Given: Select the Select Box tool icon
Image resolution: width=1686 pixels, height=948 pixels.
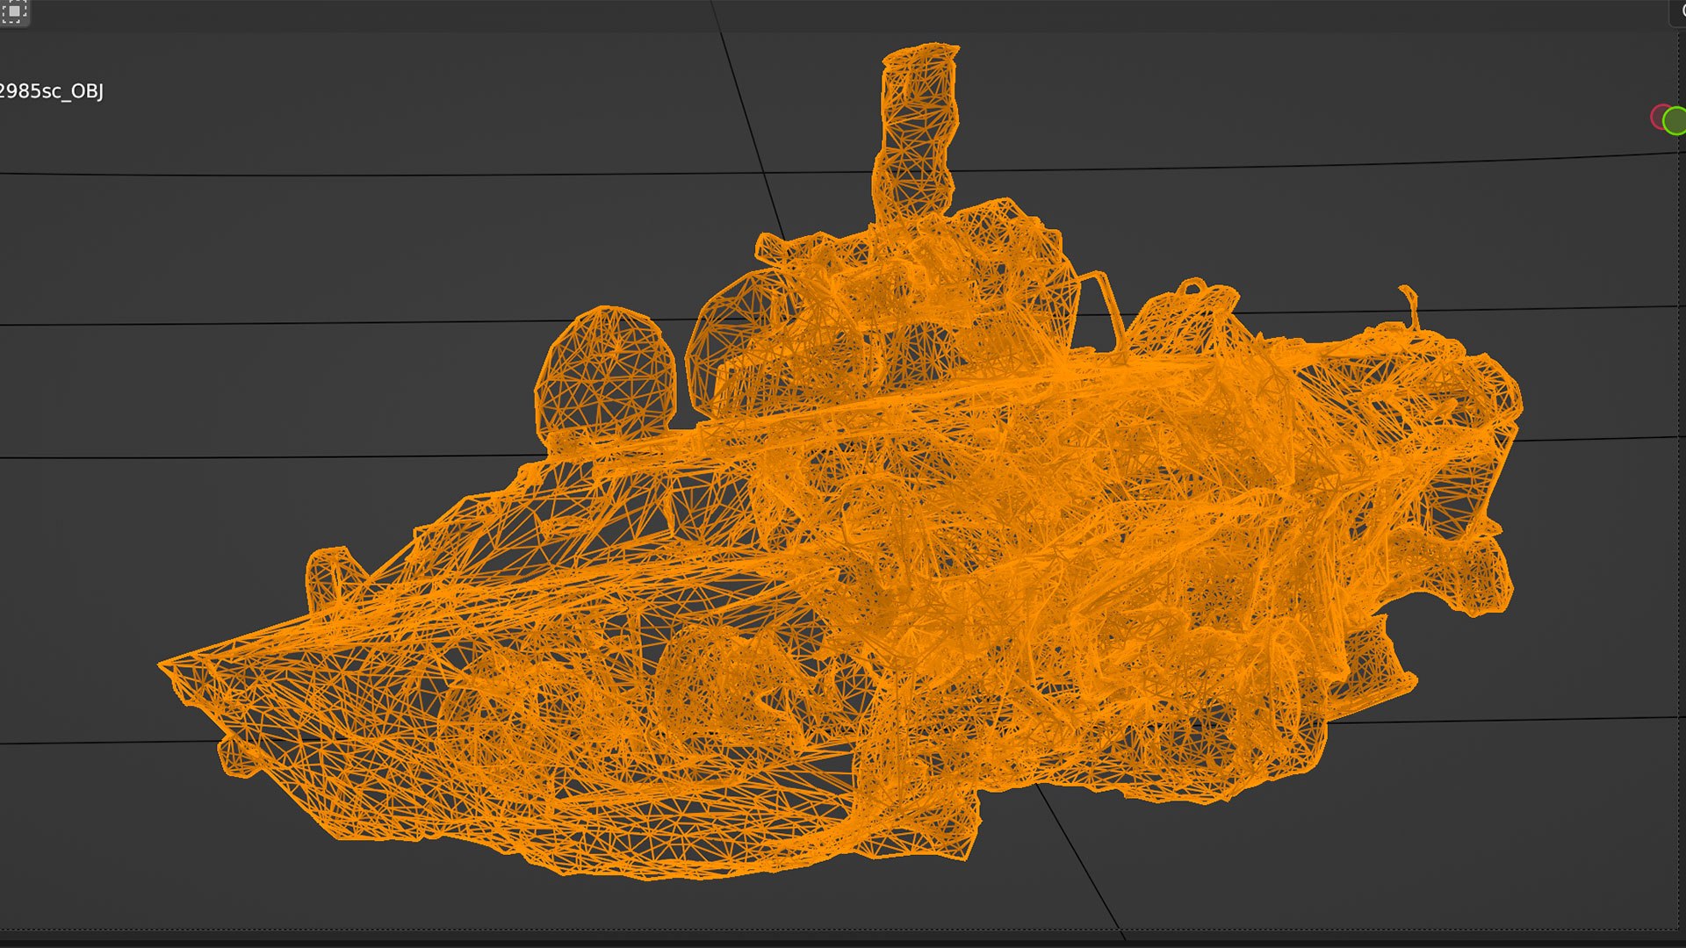Looking at the screenshot, I should [x=14, y=11].
